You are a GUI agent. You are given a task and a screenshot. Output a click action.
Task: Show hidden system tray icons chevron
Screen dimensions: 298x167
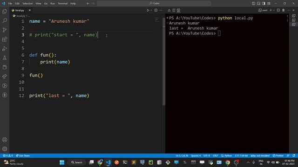click(x=248, y=162)
